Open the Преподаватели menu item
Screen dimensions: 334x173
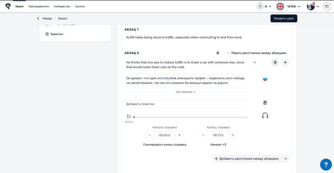coord(38,6)
